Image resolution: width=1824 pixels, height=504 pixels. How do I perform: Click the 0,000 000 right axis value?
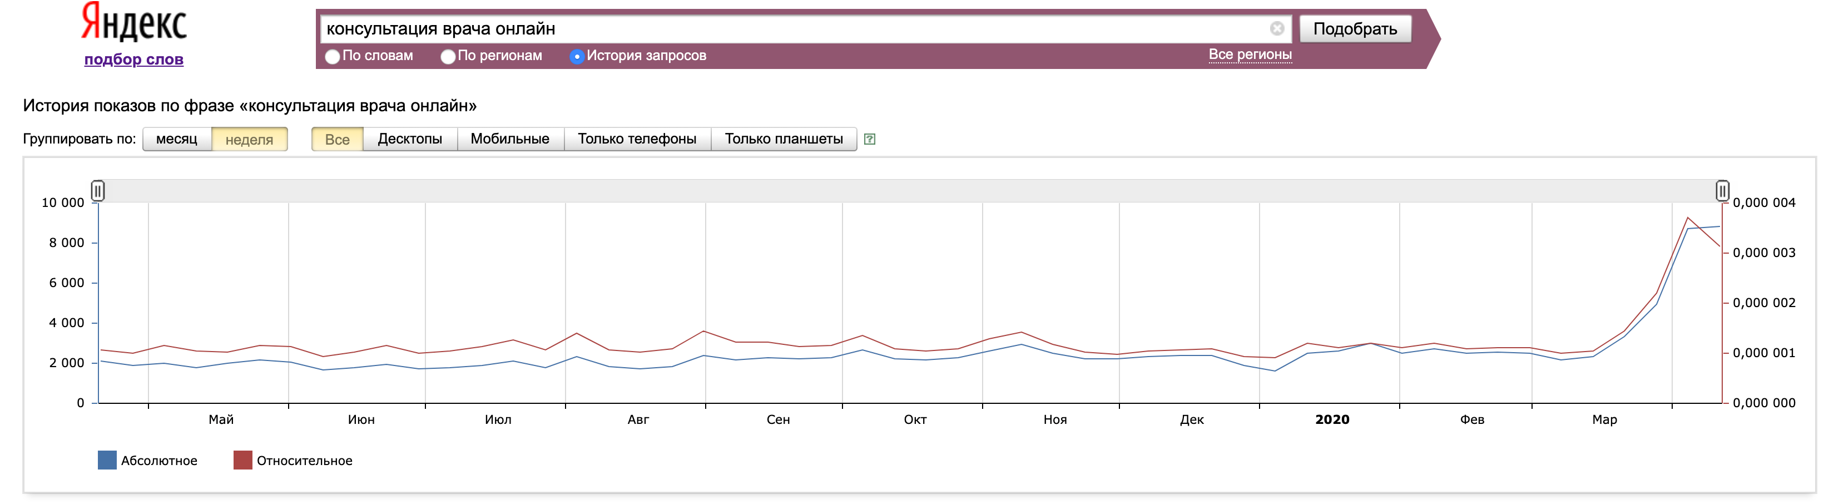[1764, 403]
